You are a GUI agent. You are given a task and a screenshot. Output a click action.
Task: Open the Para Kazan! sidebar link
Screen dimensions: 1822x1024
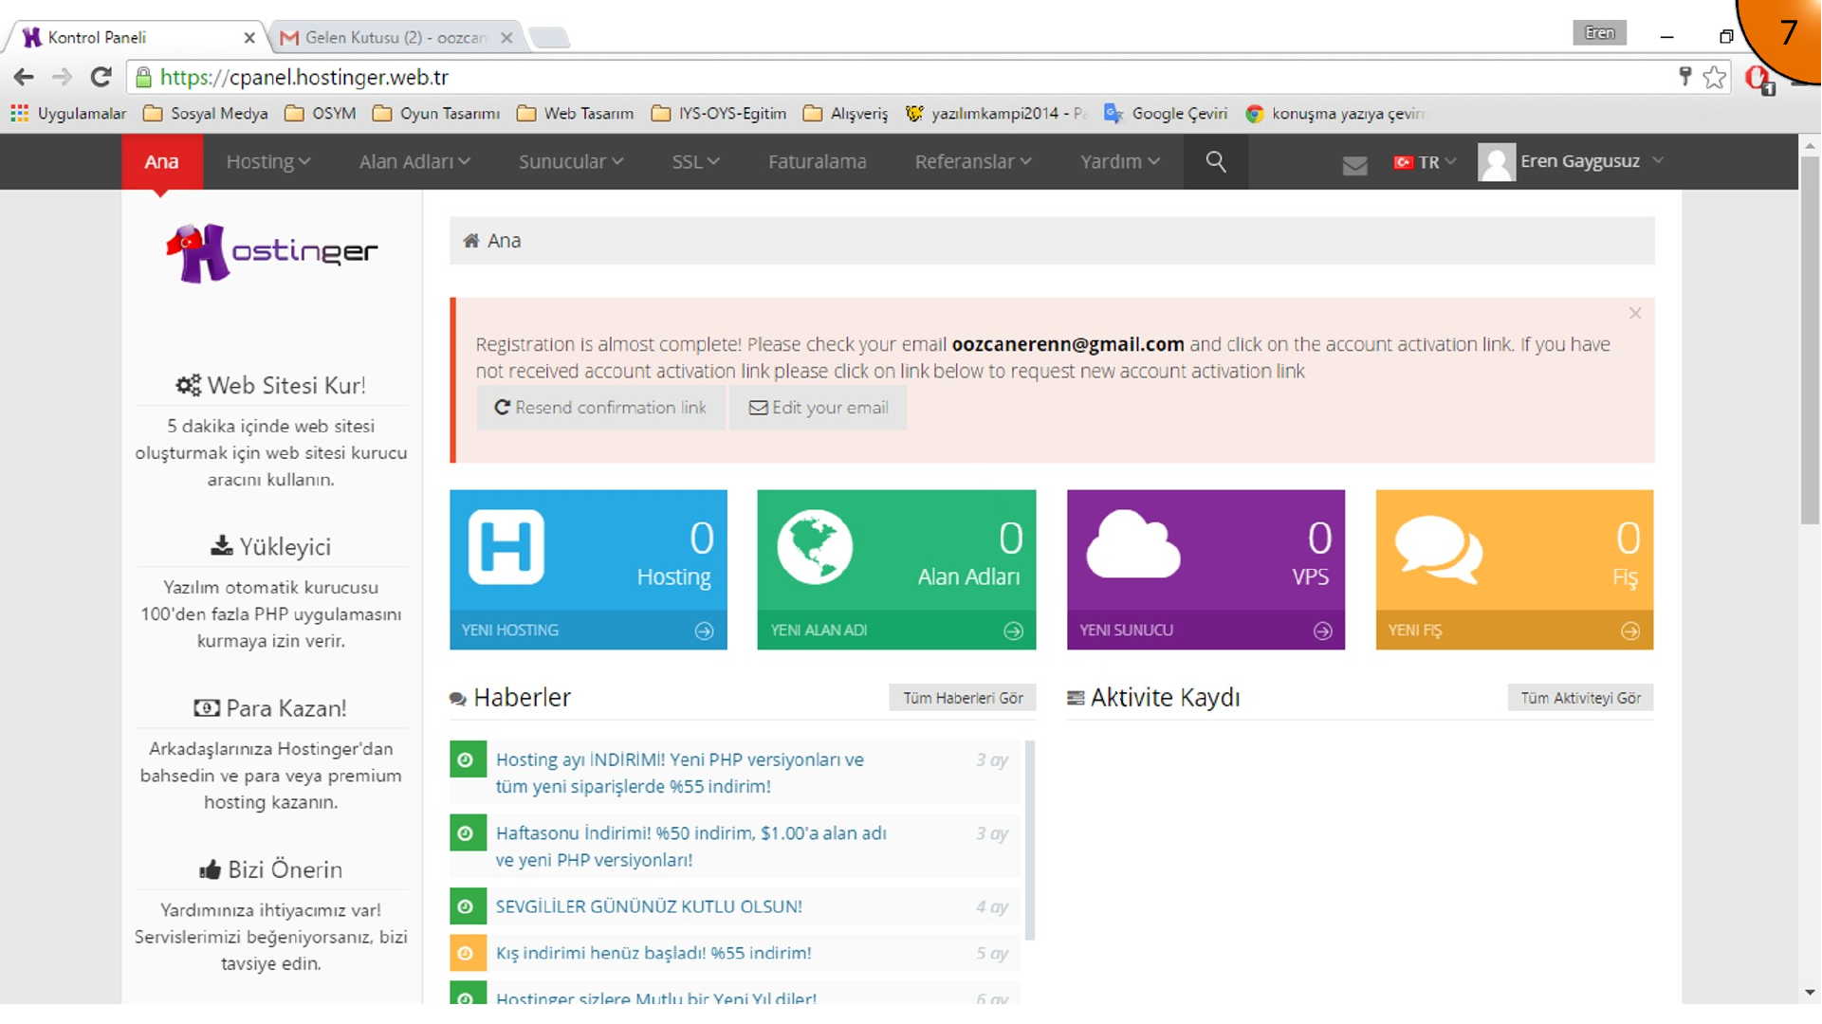pos(271,708)
